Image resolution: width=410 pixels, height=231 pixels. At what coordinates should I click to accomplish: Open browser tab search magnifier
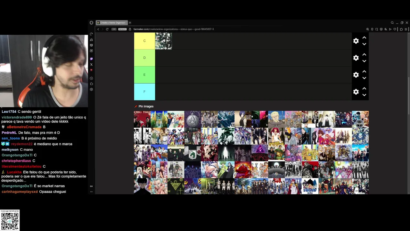pos(392,23)
